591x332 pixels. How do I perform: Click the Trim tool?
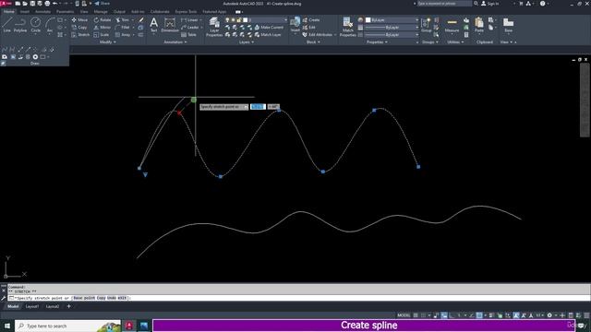point(122,20)
